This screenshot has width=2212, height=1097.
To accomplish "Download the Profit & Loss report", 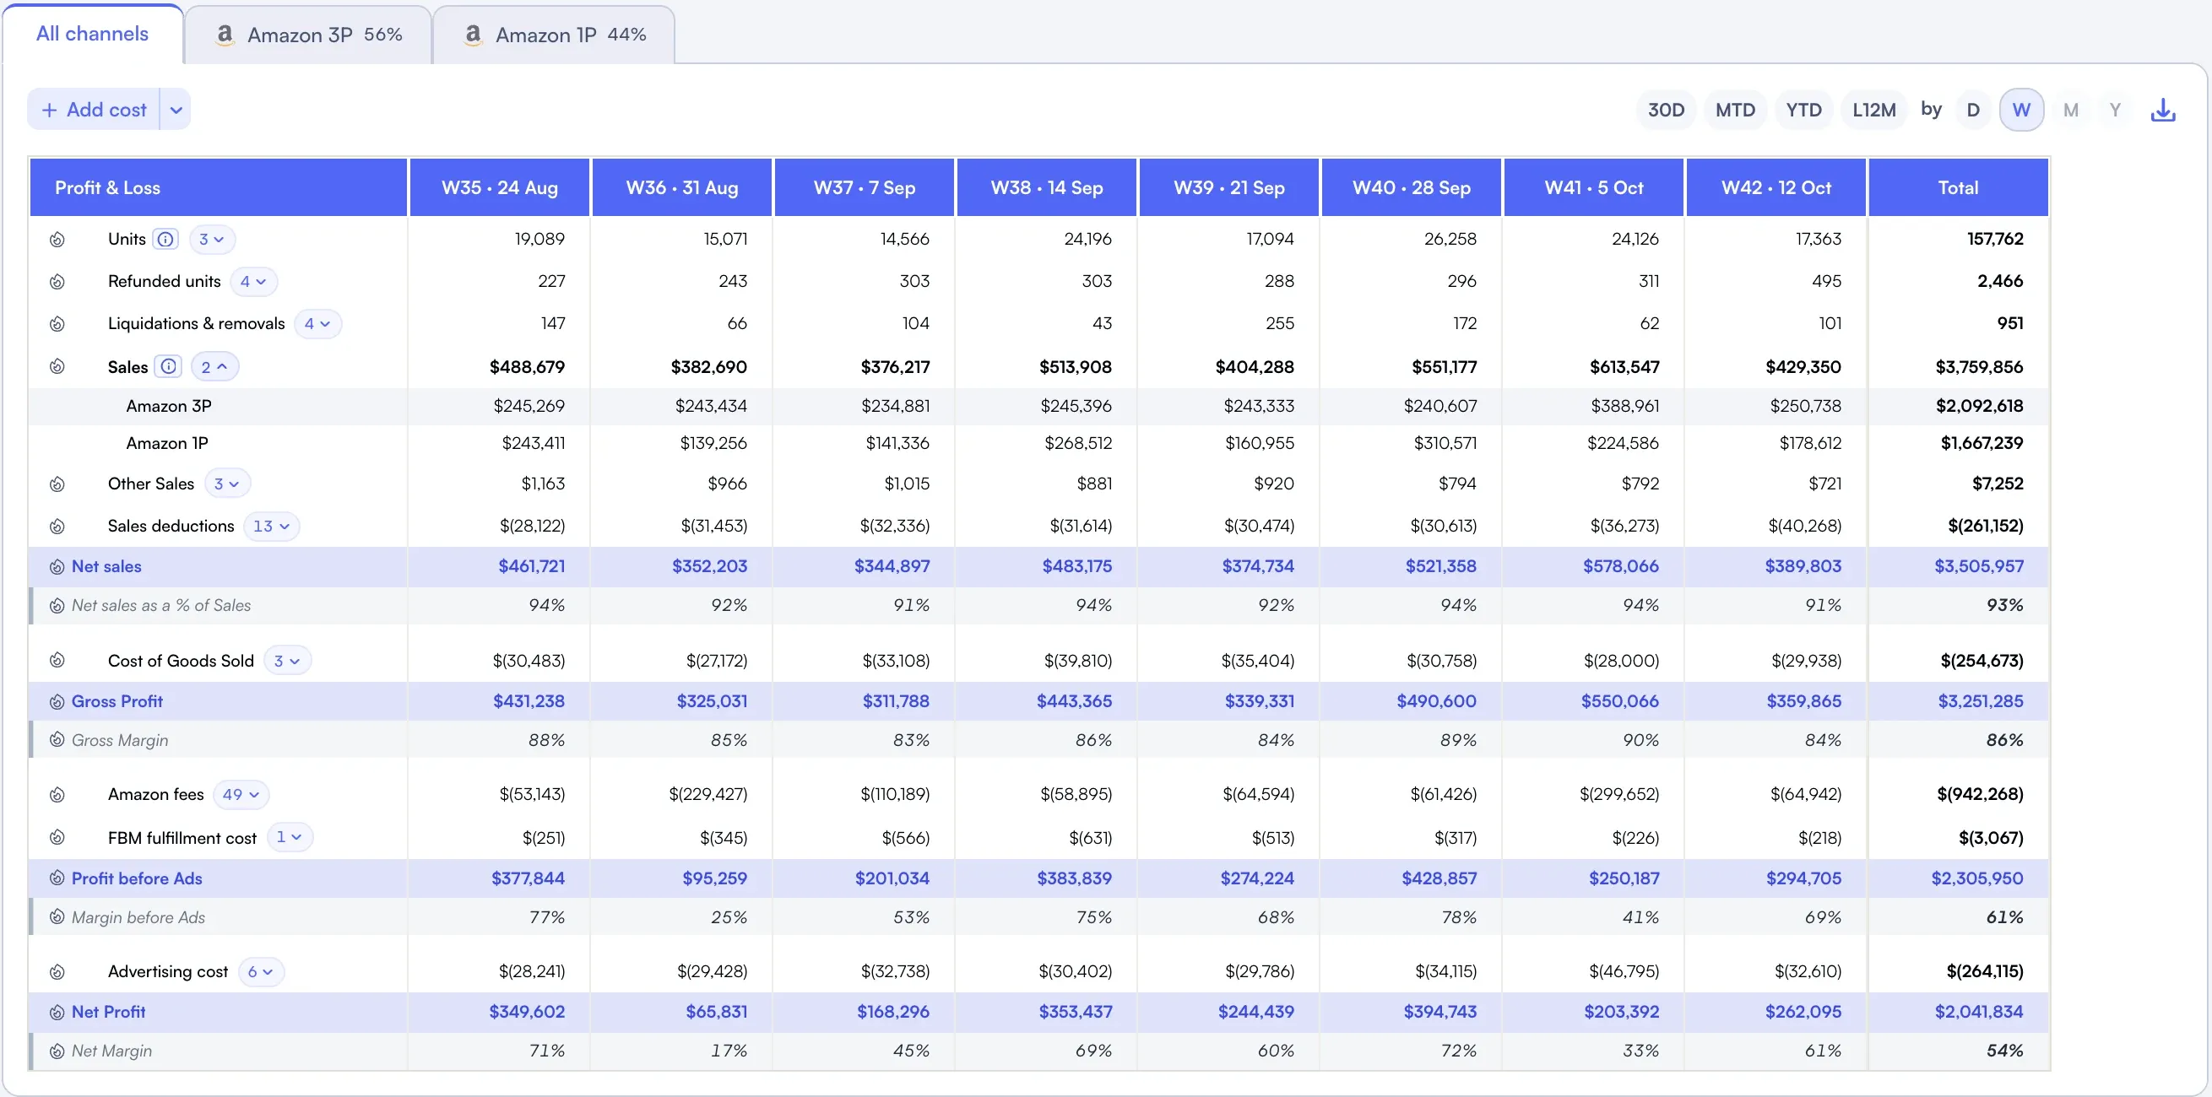I will pos(2162,110).
